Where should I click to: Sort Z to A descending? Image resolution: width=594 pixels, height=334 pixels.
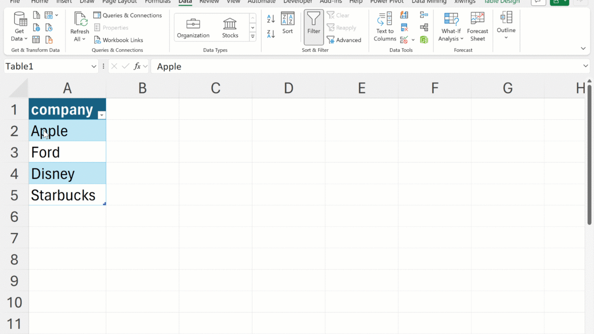[x=271, y=33]
